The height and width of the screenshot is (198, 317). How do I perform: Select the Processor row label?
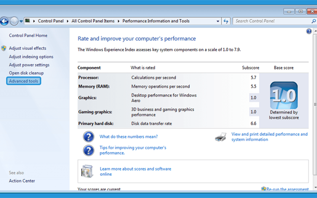(88, 78)
